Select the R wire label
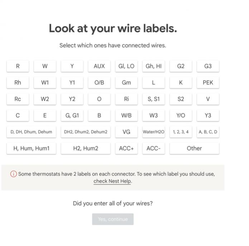 18,66
